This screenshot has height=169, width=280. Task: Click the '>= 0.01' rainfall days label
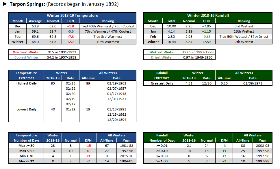click(x=162, y=146)
